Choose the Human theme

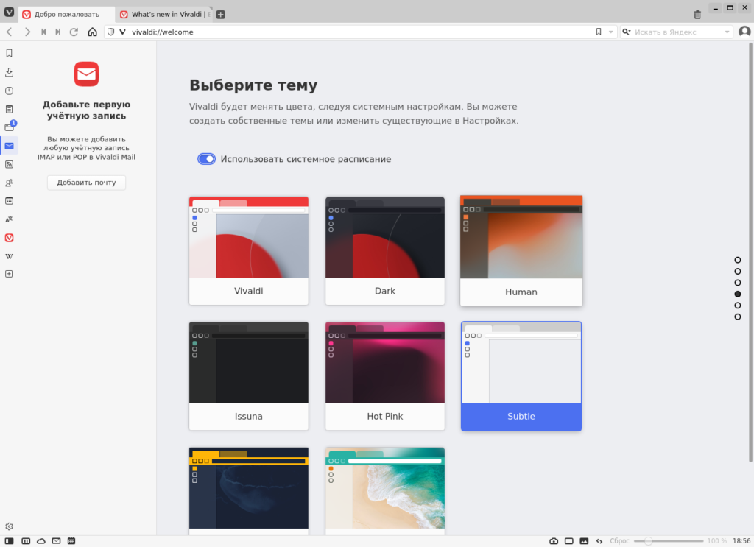521,250
